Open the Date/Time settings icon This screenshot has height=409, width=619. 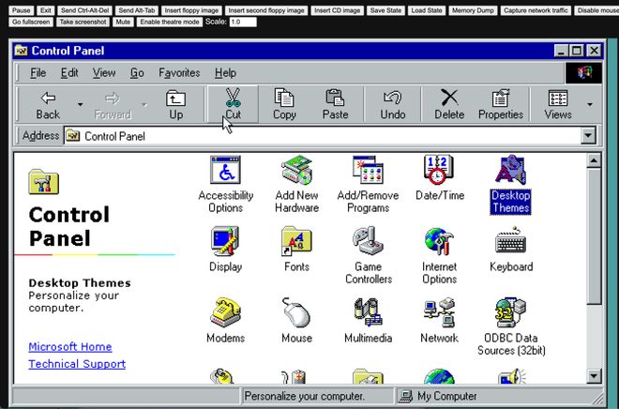click(439, 173)
